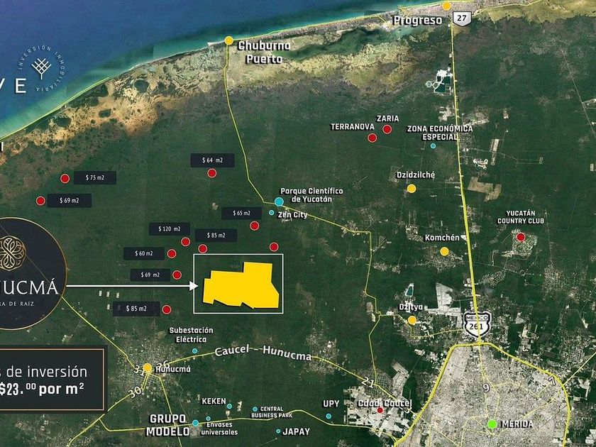Click the TERRANOVA label
Viewport: 596px width, 447px height.
353,127
